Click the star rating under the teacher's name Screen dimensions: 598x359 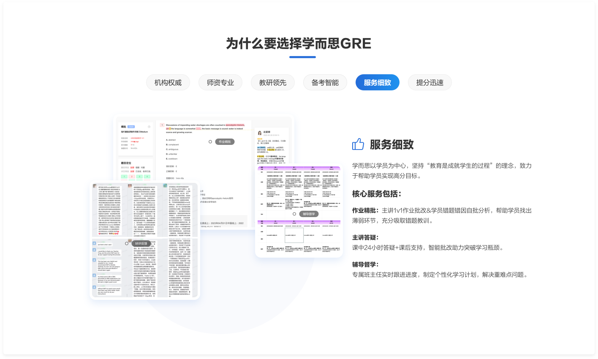(x=260, y=139)
